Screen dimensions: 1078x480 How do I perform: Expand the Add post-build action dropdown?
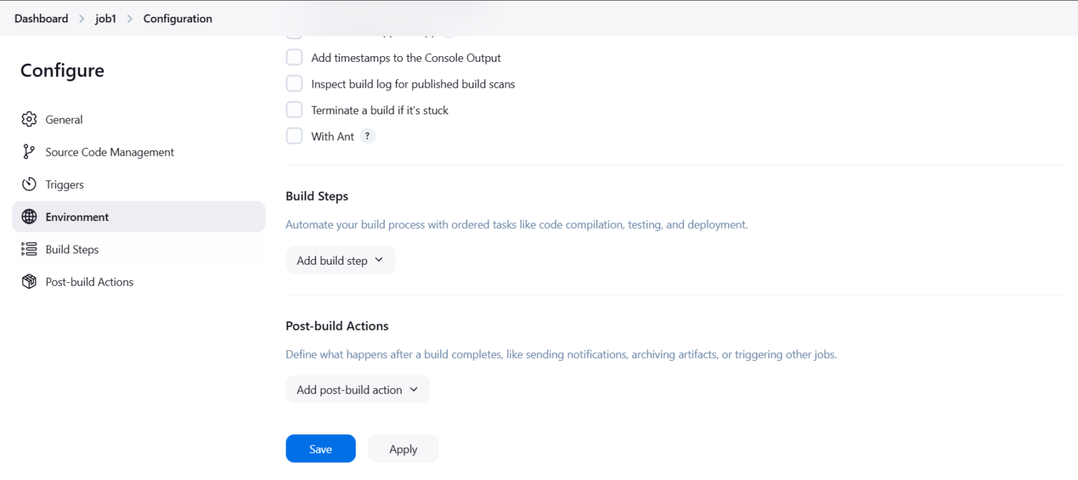[x=357, y=389]
